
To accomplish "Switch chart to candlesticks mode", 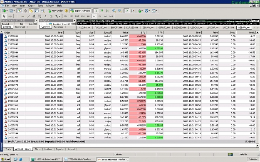I will click(102, 11).
